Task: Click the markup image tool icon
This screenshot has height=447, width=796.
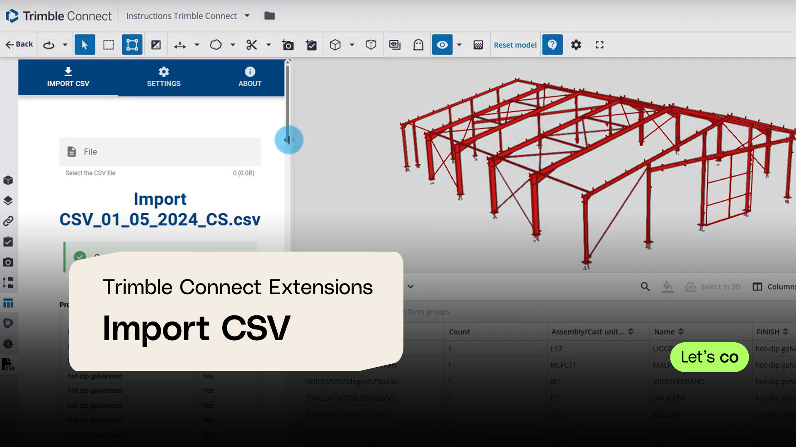Action: click(x=156, y=45)
